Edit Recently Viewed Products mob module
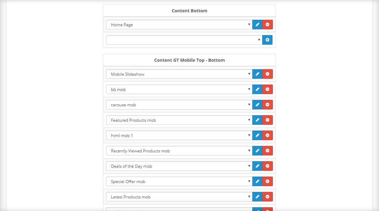379x211 pixels. (x=257, y=151)
